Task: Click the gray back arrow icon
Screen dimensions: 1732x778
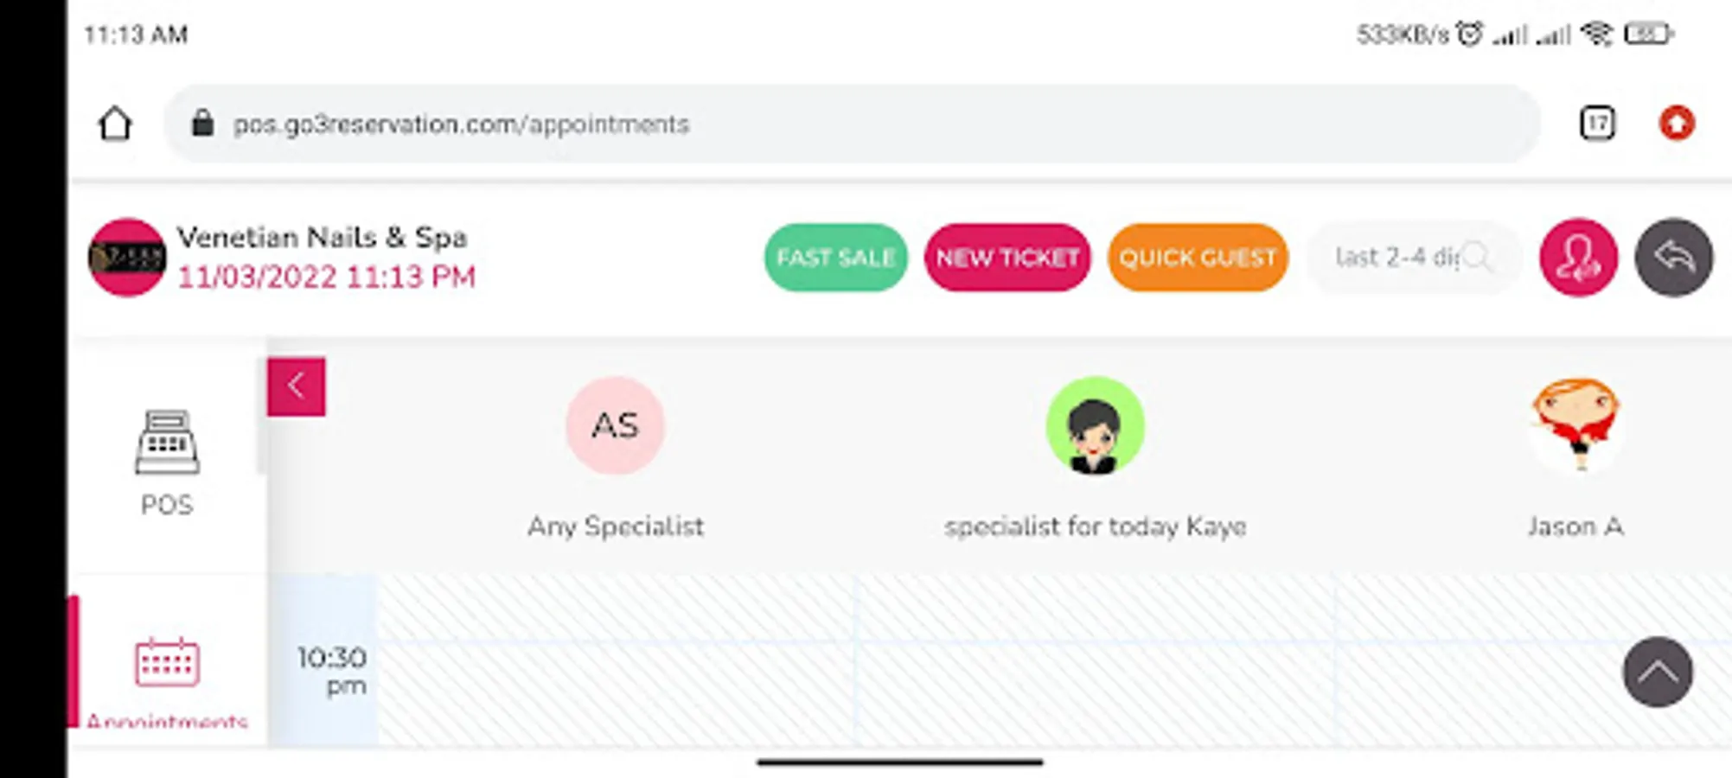Action: tap(1673, 258)
